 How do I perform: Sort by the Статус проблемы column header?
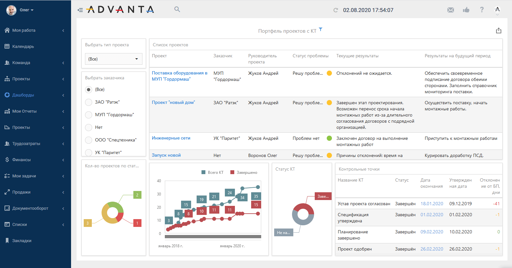pos(311,56)
